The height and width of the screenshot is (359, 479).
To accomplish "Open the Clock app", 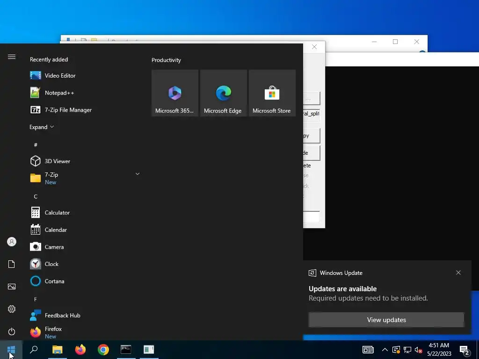I will coord(86,264).
